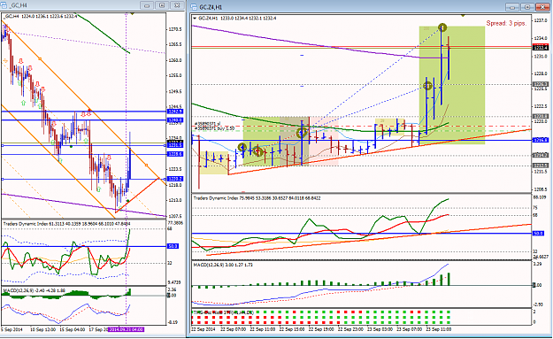Select the '#35890371 buy 1.50' order label
The width and height of the screenshot is (553, 339).
click(214, 128)
